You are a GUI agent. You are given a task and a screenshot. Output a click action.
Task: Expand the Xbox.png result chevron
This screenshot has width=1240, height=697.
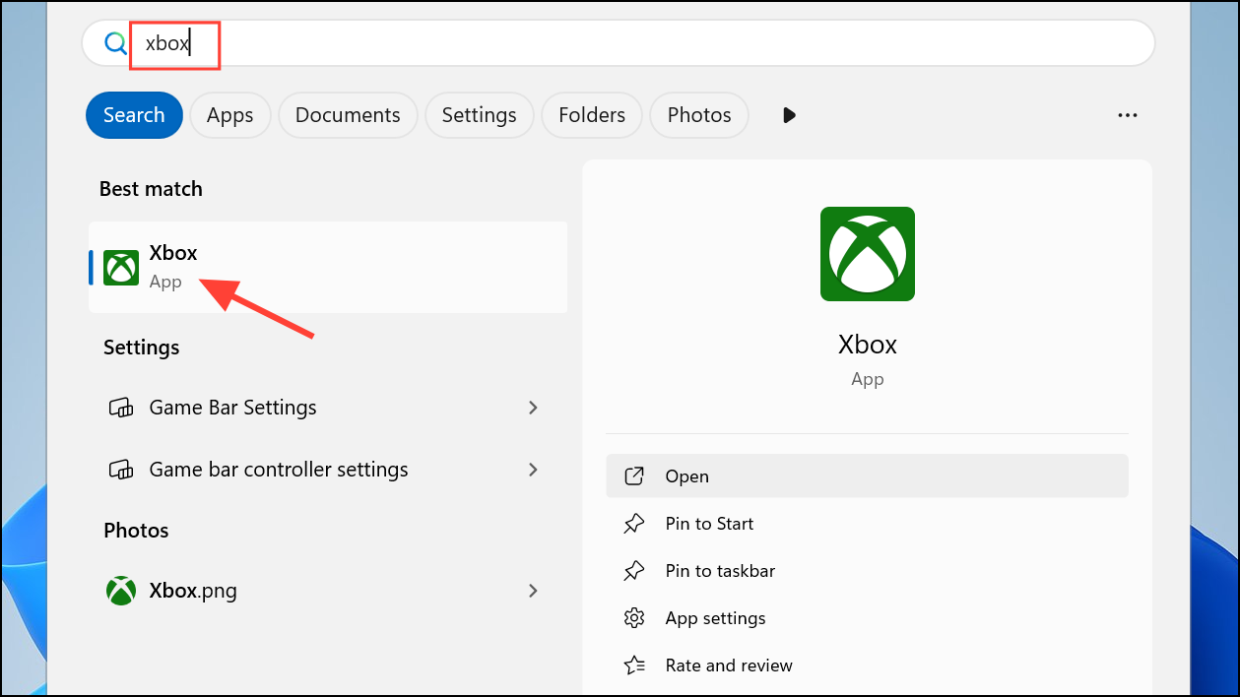pyautogui.click(x=533, y=591)
